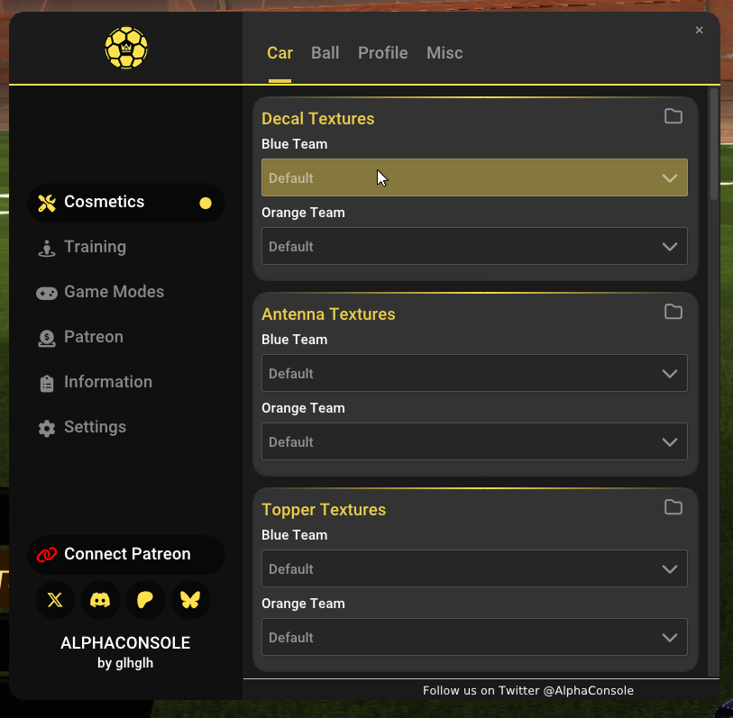Expand the Decal Textures Blue Team dropdown
This screenshot has height=718, width=733.
click(x=474, y=177)
